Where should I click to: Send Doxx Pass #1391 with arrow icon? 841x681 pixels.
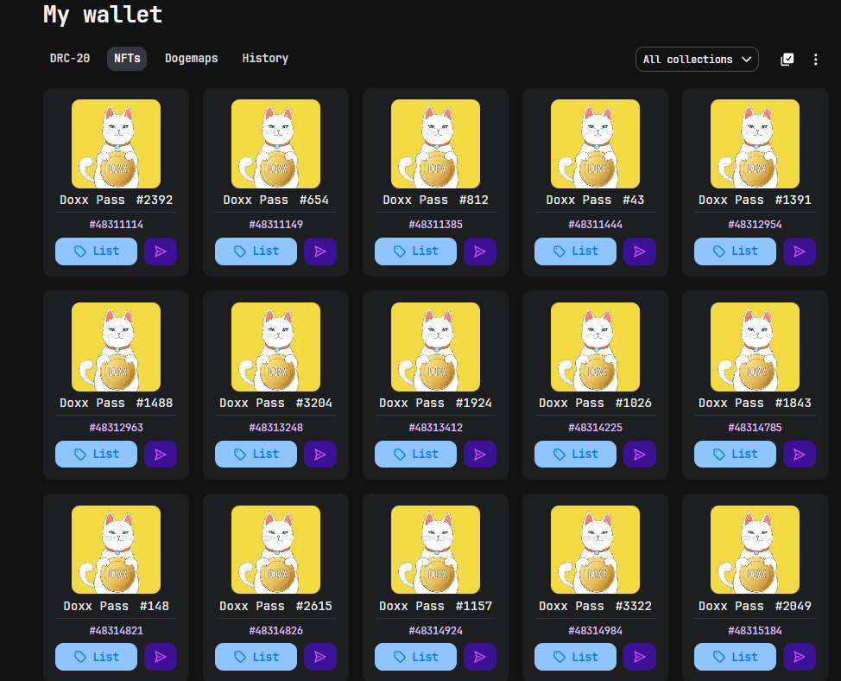800,251
